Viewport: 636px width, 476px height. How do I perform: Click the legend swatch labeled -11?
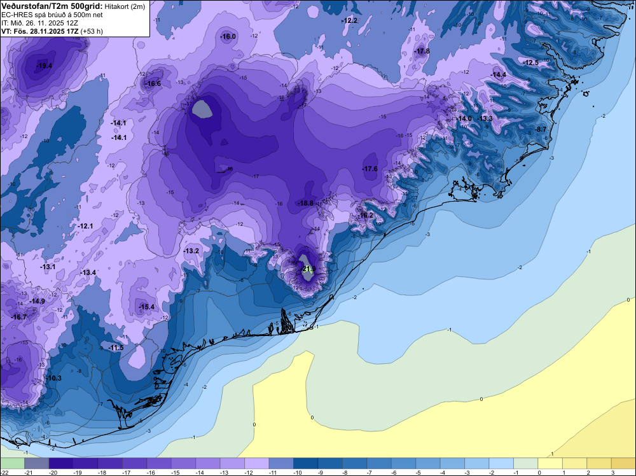click(x=281, y=463)
